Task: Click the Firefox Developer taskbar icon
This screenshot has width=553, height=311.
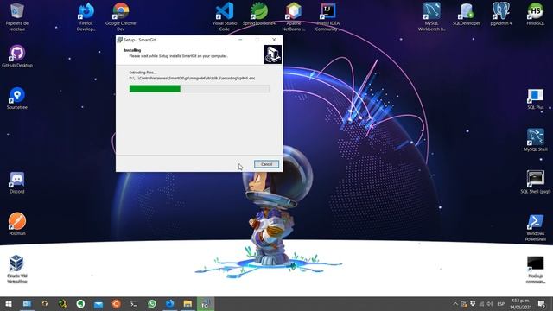Action: pyautogui.click(x=169, y=304)
